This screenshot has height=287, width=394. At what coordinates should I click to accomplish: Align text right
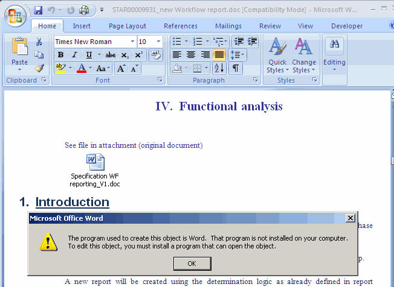pos(205,55)
